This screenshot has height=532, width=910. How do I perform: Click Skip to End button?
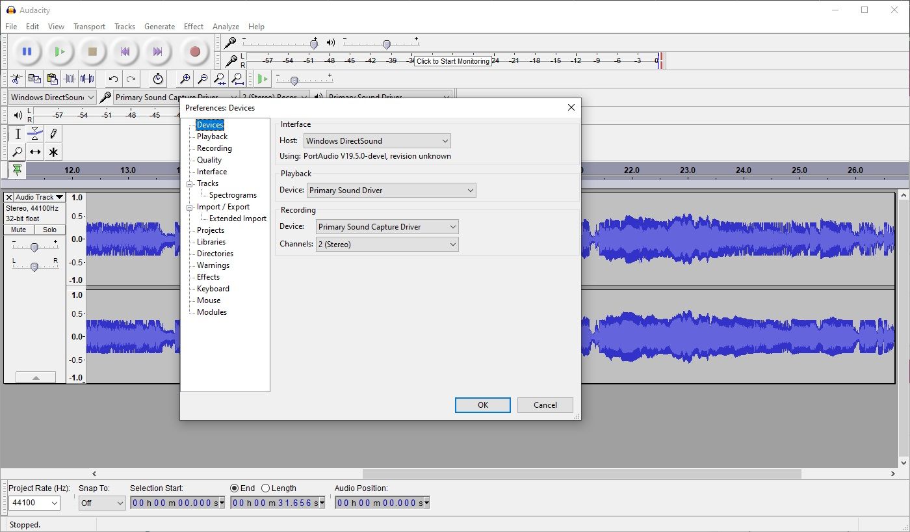tap(157, 51)
